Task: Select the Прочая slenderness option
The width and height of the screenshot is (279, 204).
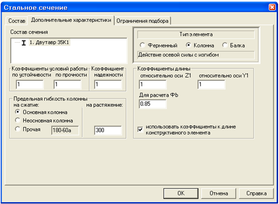Action: tap(18, 129)
